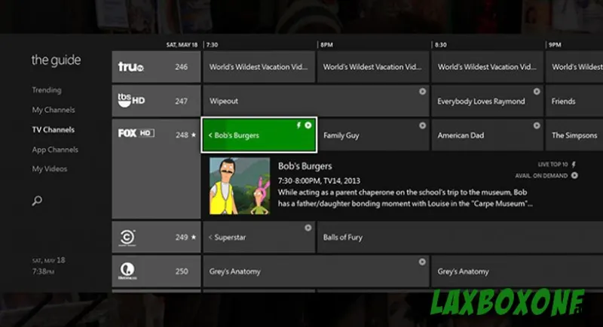Click on-demand icon on Bob's Burgers tile
This screenshot has height=327, width=603.
(308, 126)
